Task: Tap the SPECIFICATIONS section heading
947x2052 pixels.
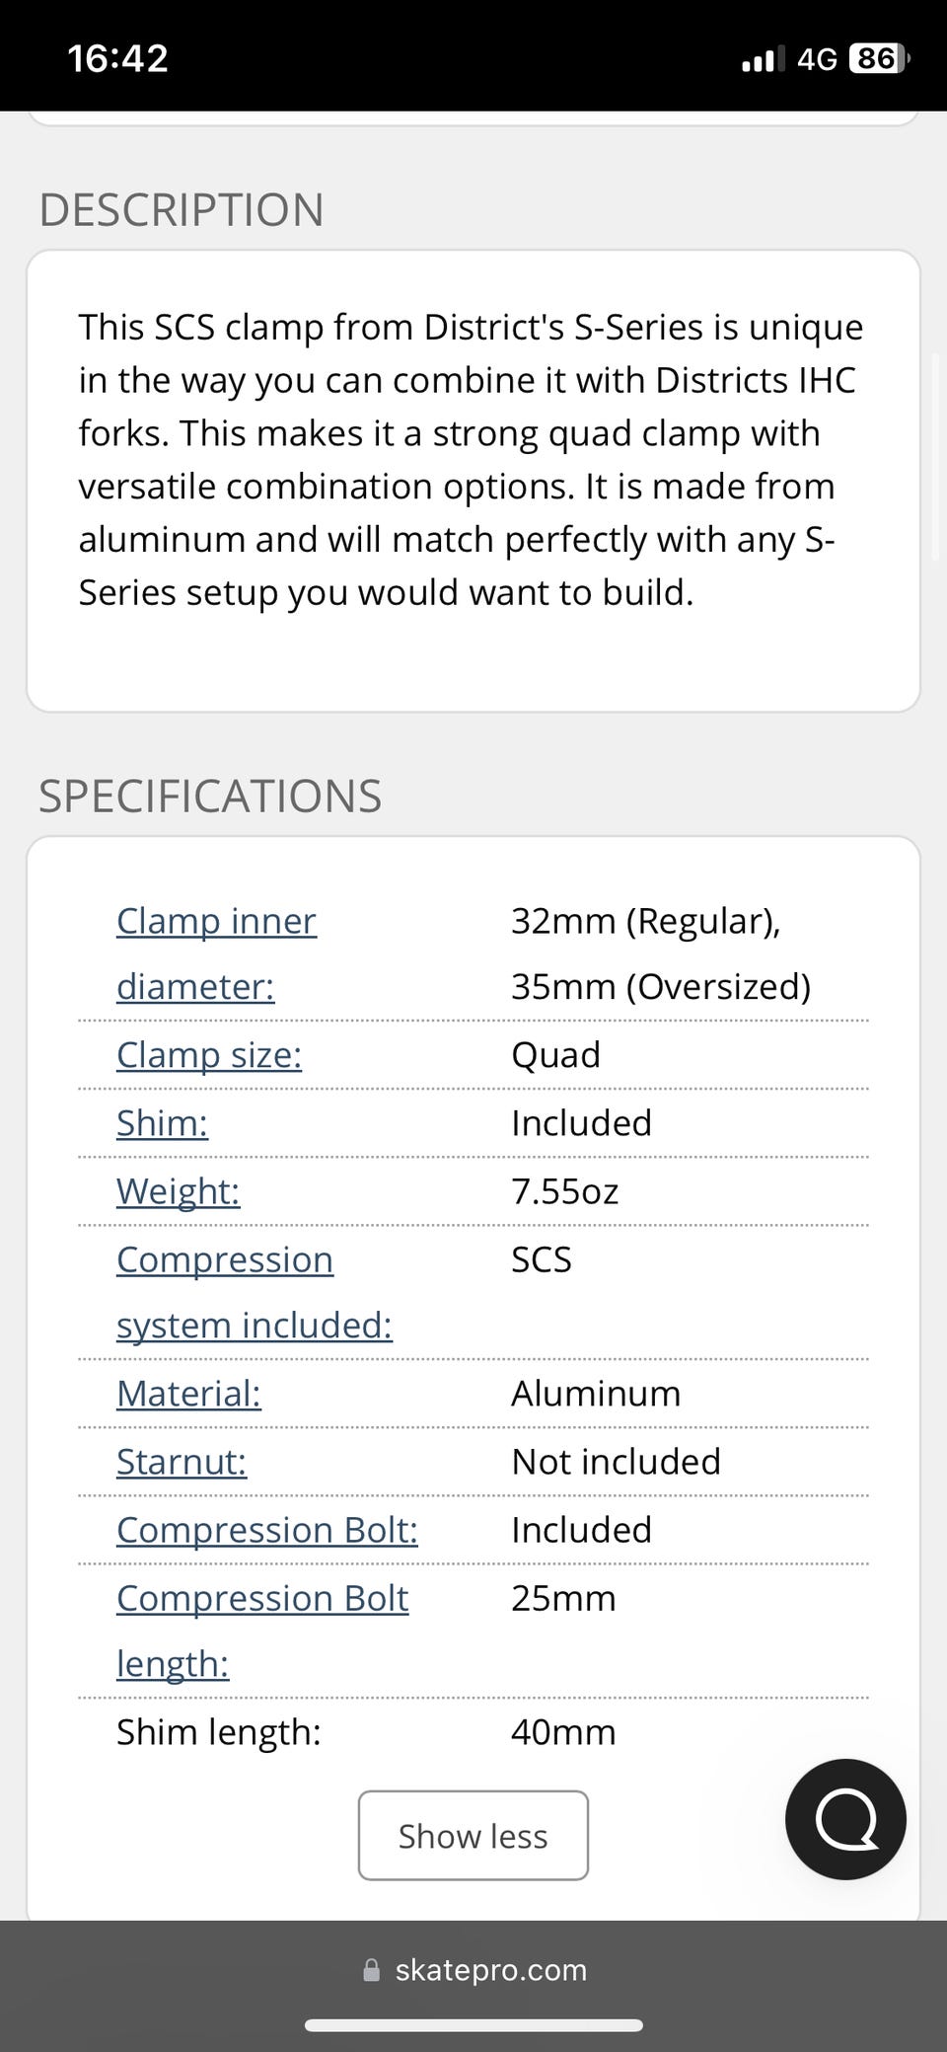Action: point(210,797)
